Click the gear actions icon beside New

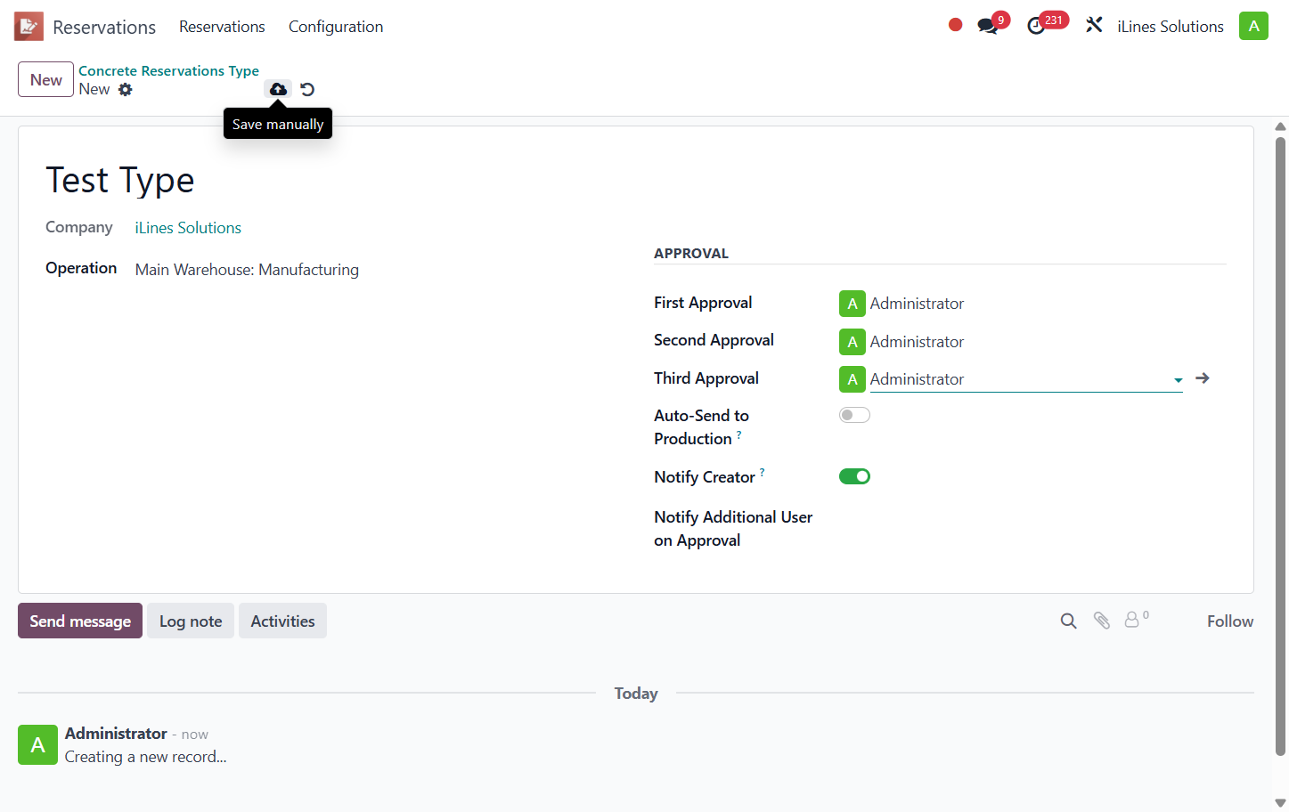[x=126, y=89]
